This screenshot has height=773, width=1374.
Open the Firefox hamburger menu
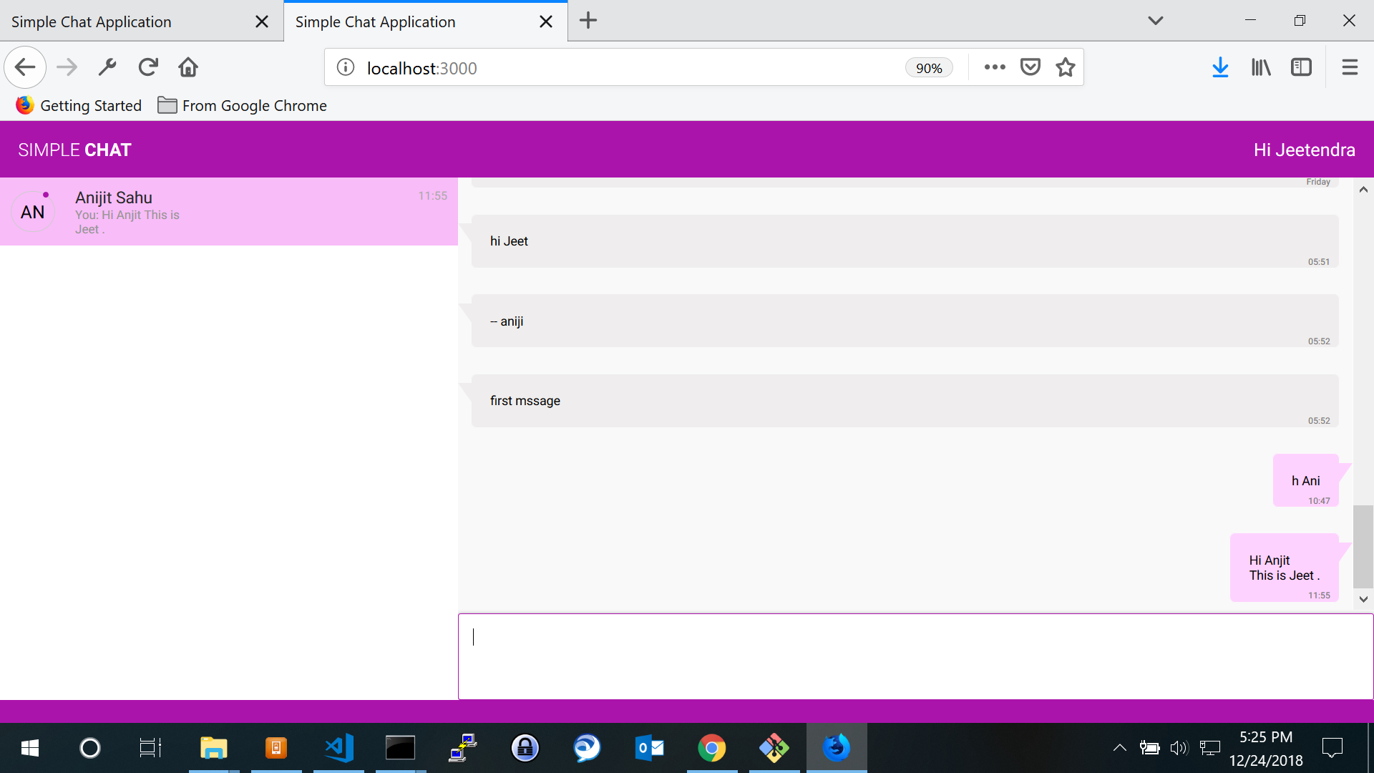point(1350,67)
